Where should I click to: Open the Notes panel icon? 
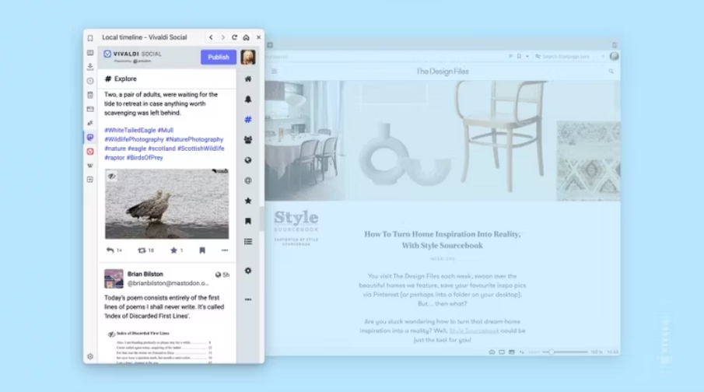click(x=90, y=95)
